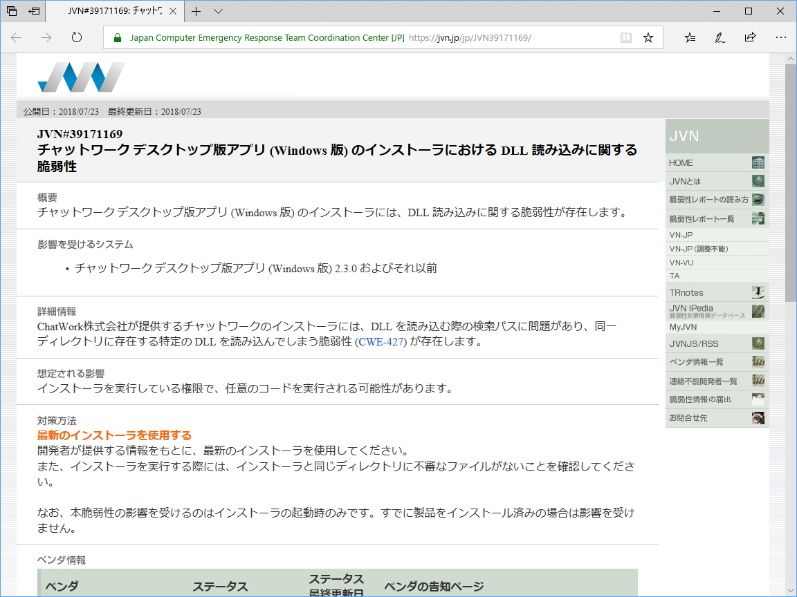Click the ステータス column header
797x597 pixels.
click(219, 587)
